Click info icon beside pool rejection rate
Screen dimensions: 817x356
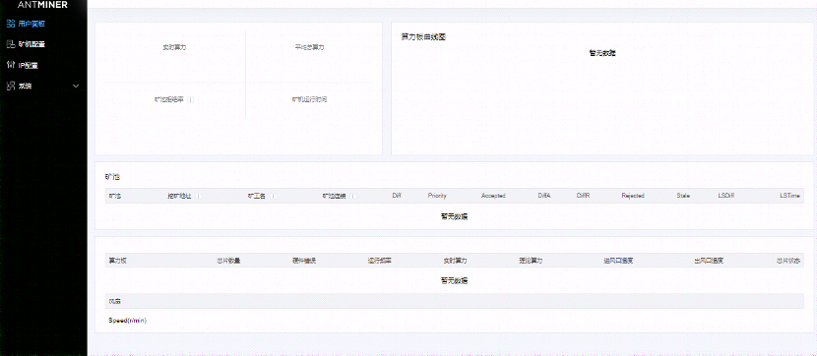click(x=191, y=99)
